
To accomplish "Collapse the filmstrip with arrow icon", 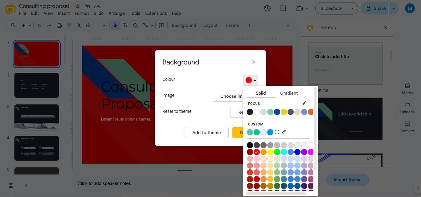I will click(x=26, y=186).
